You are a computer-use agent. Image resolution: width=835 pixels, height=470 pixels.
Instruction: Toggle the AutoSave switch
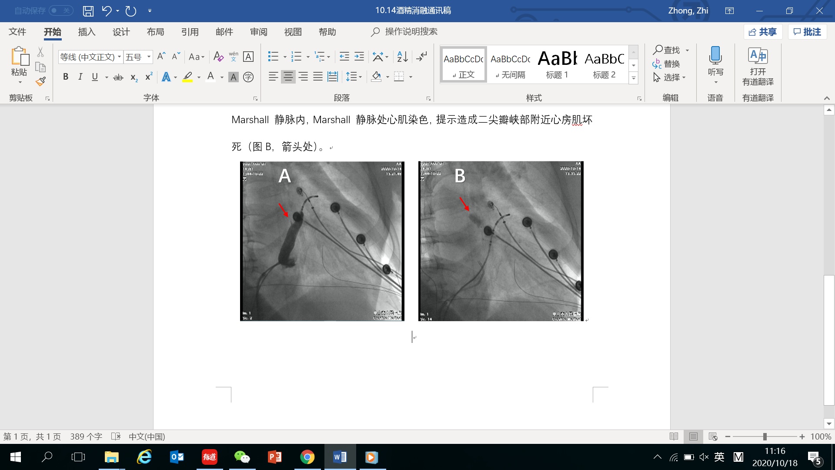tap(60, 10)
